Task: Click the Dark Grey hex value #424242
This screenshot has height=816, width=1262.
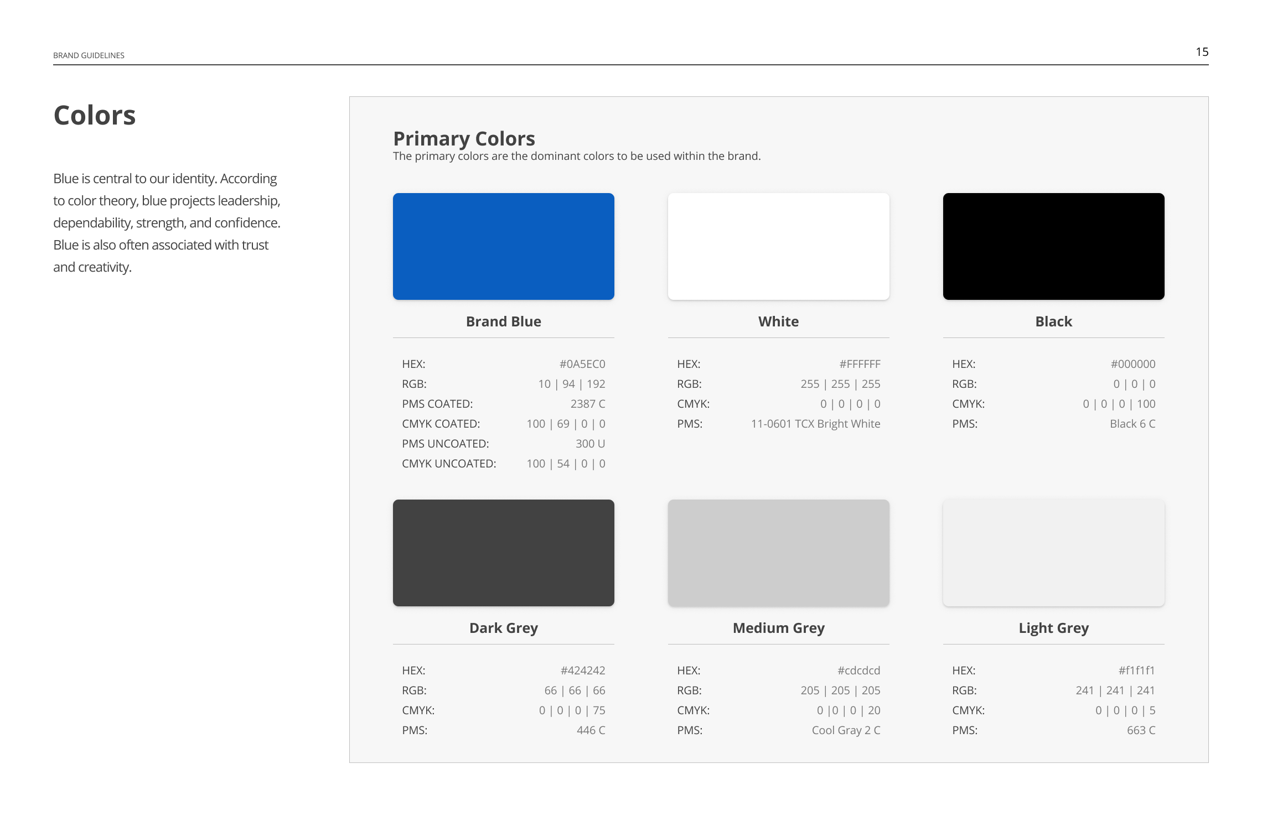Action: pyautogui.click(x=582, y=671)
